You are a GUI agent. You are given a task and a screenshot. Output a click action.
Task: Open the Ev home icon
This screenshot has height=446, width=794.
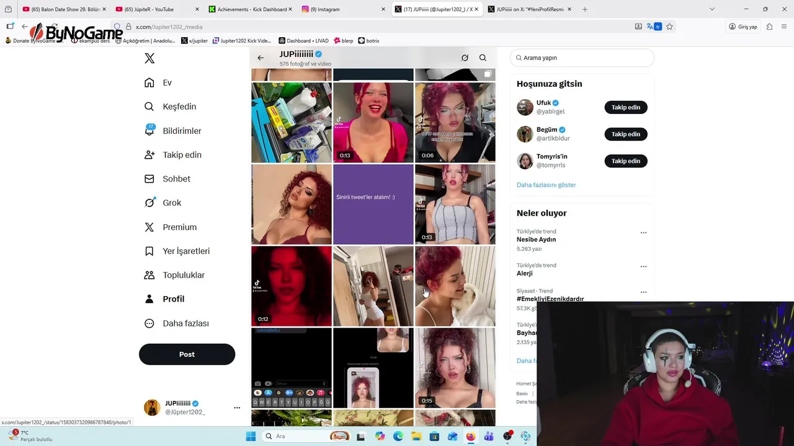click(x=149, y=82)
